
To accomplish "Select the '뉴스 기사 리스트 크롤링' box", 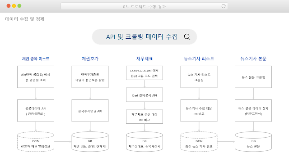I will (x=199, y=77).
